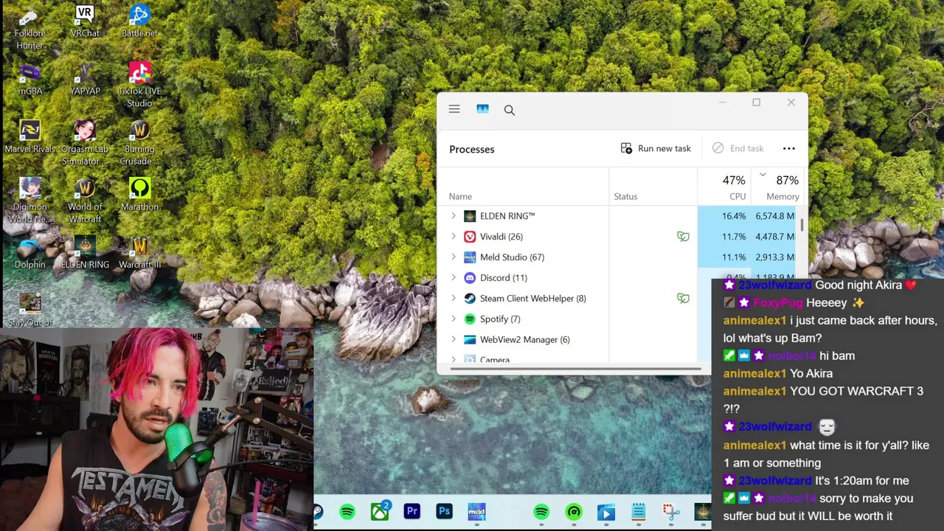Open Xbox app from the taskbar

[x=380, y=511]
